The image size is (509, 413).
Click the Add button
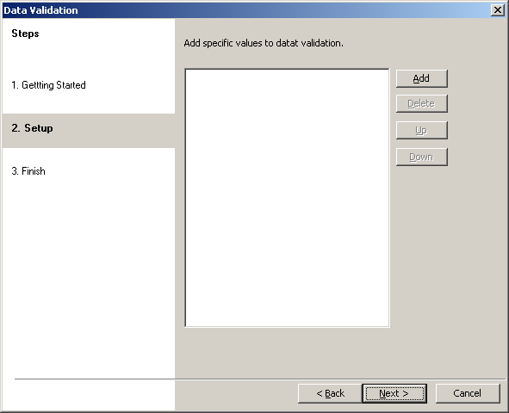pos(422,78)
